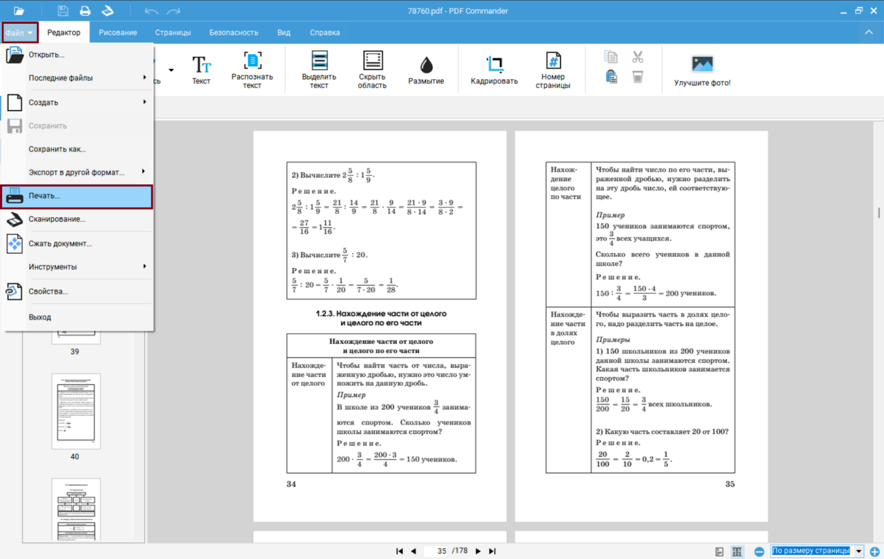The width and height of the screenshot is (884, 559).
Task: Open zoom level dropdown arrow
Action: (x=859, y=551)
